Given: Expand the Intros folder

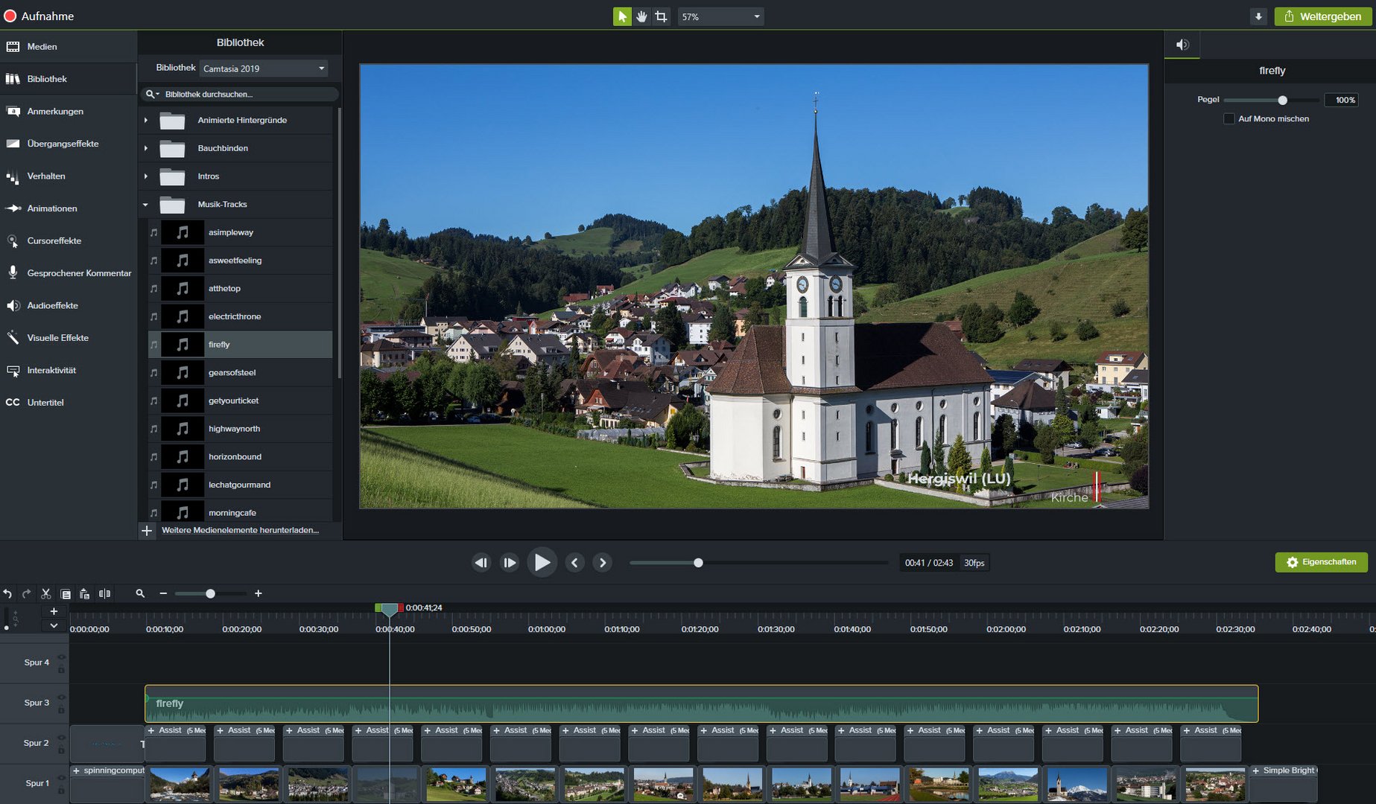Looking at the screenshot, I should point(146,176).
